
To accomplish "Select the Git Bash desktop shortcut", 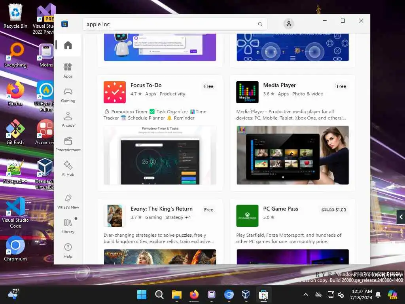I will (15, 132).
